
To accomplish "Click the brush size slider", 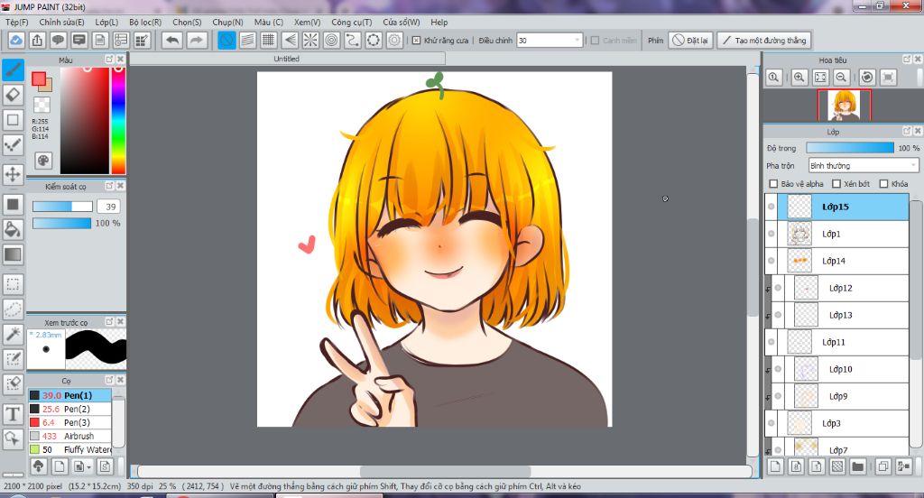I will (x=62, y=207).
